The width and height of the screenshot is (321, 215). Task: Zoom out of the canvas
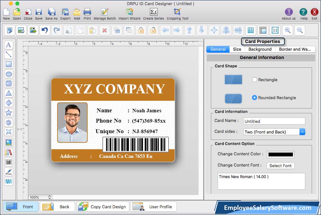tap(300, 30)
